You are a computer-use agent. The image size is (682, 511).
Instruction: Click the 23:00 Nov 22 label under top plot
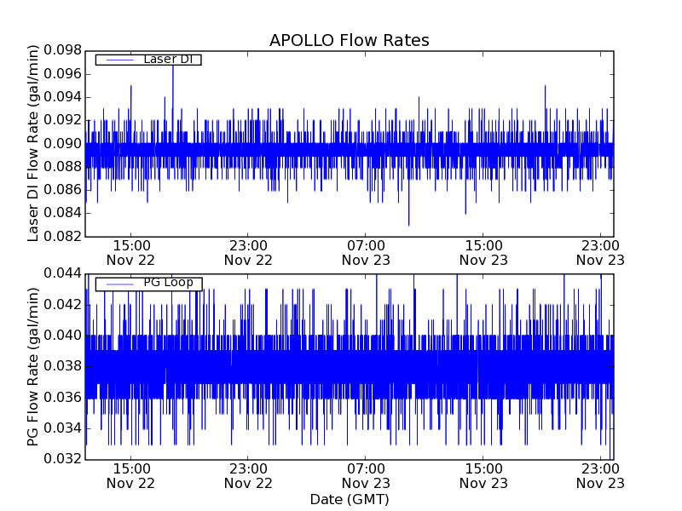click(x=248, y=252)
